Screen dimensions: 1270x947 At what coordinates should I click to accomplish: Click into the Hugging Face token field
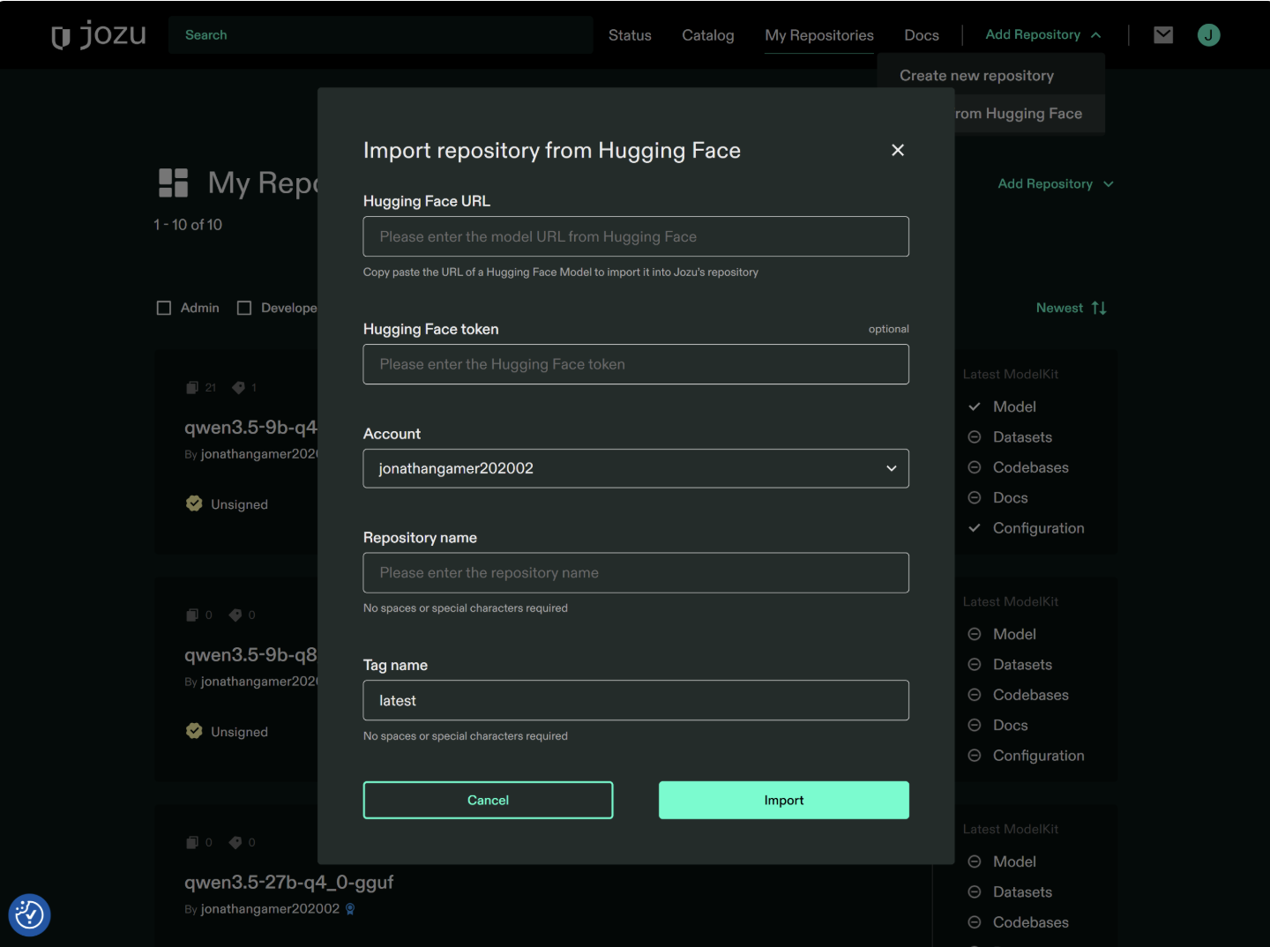636,364
